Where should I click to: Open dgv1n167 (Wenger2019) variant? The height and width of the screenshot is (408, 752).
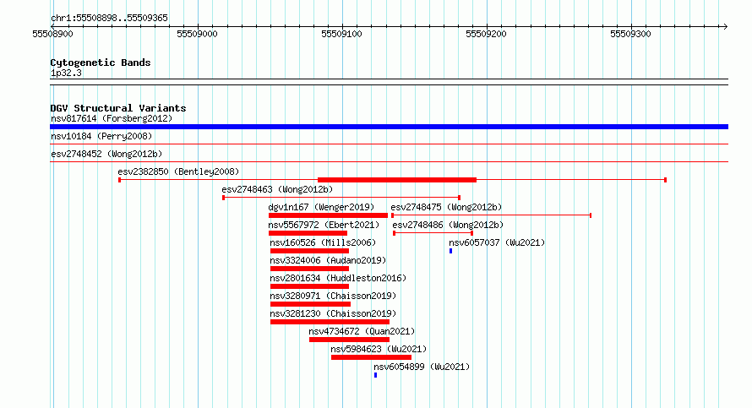click(x=321, y=207)
